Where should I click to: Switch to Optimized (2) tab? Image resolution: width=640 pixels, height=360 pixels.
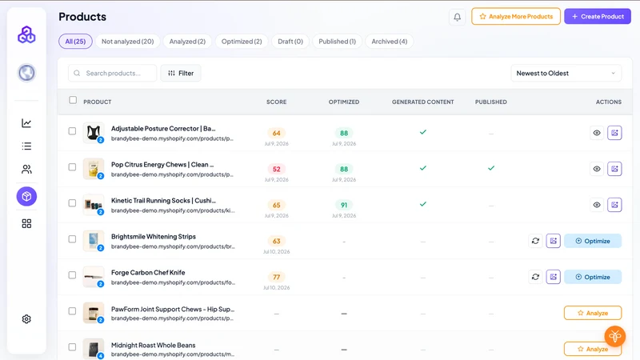coord(242,42)
